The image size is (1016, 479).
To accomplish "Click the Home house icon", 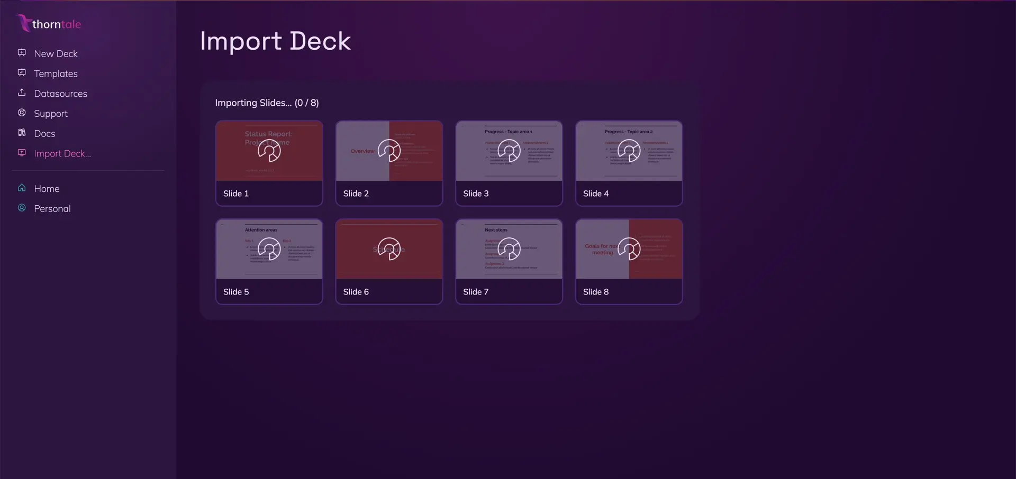I will (x=22, y=188).
